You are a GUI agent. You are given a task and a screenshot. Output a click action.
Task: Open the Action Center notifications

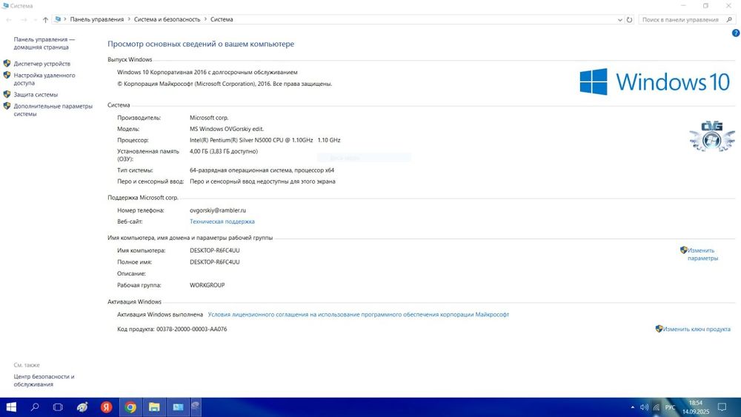click(x=722, y=407)
